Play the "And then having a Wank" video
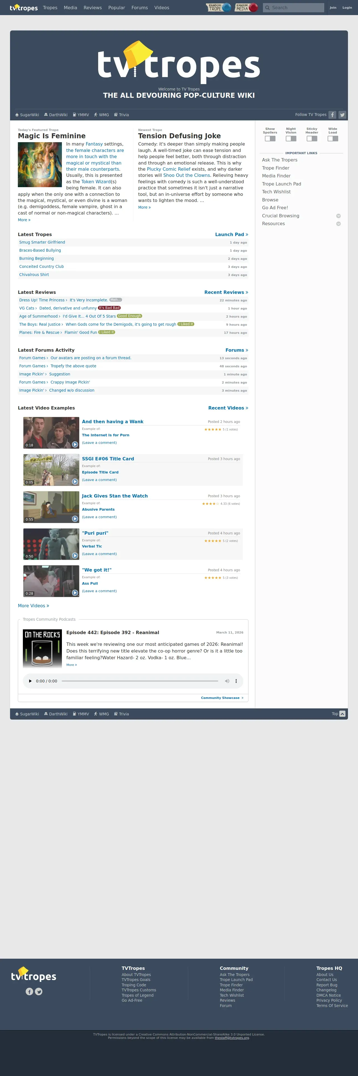358x1076 pixels. [75, 444]
